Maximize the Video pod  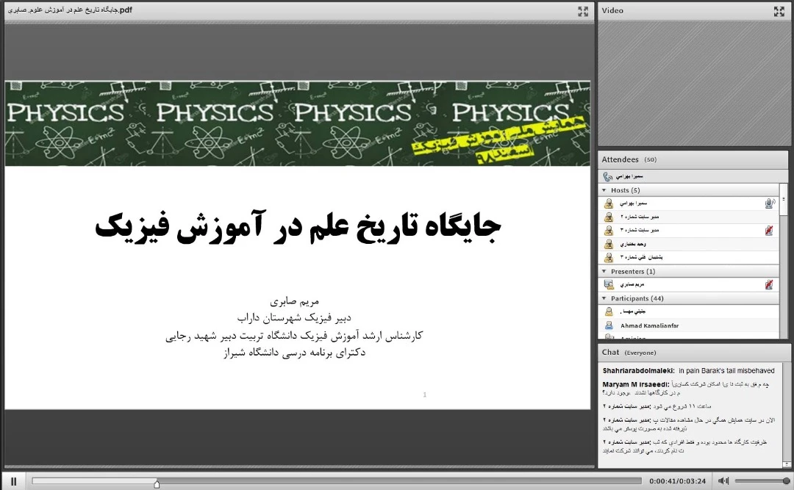(779, 11)
